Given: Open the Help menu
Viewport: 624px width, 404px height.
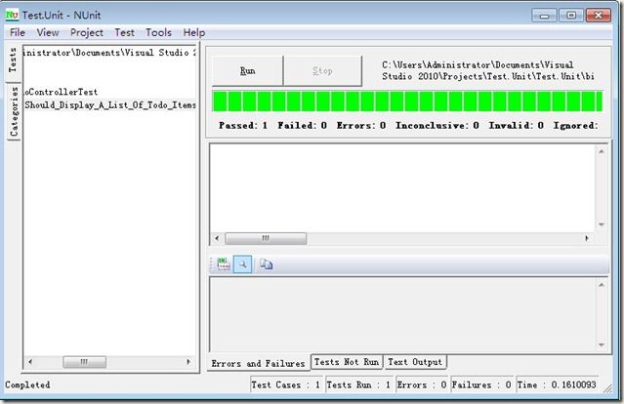Looking at the screenshot, I should coord(194,32).
